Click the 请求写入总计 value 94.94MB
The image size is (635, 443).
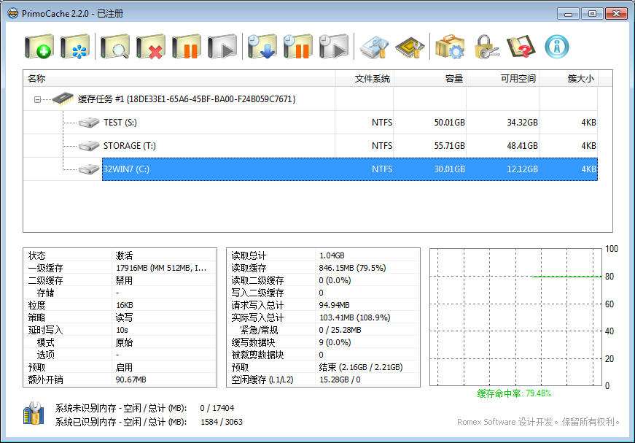[x=334, y=305]
